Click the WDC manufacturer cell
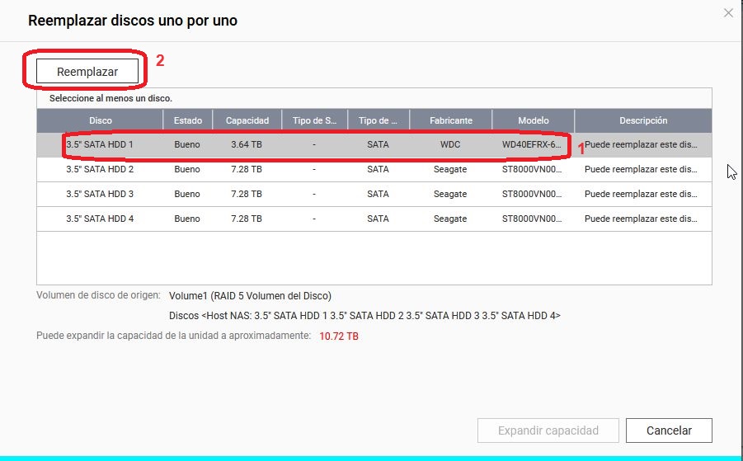 point(450,144)
